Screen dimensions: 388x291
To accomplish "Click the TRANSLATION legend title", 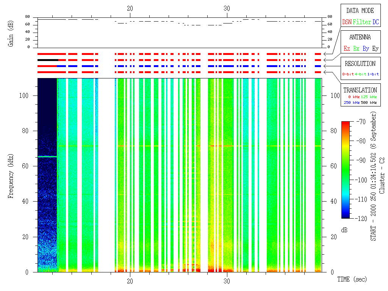I will pos(360,90).
